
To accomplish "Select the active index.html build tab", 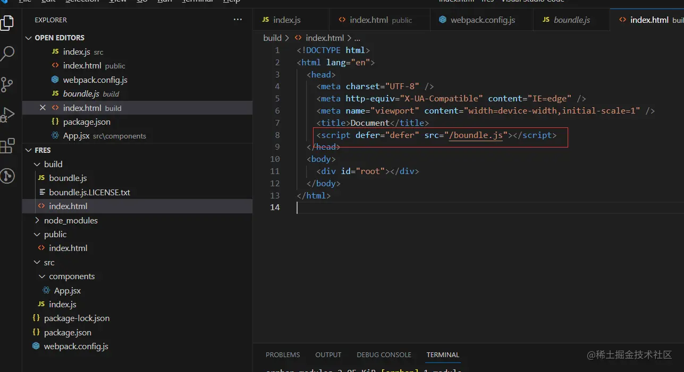I will click(x=647, y=20).
